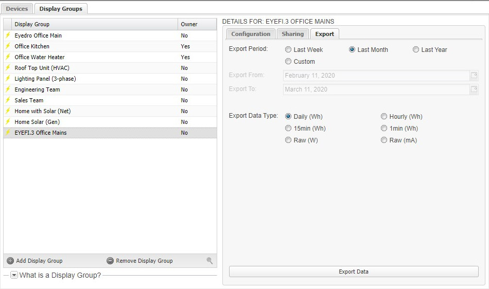
Task: Select Last Month export period
Action: tap(352, 49)
